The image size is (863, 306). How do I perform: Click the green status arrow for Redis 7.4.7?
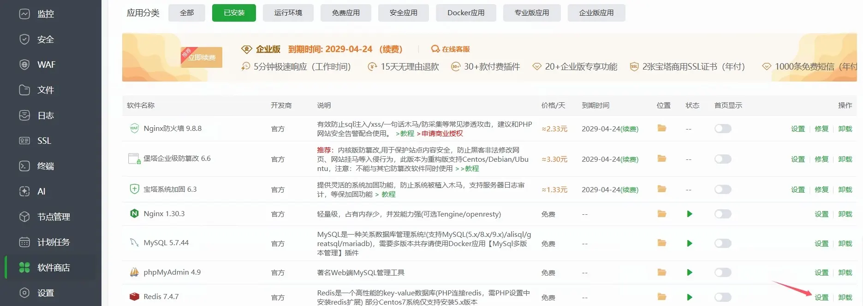690,297
